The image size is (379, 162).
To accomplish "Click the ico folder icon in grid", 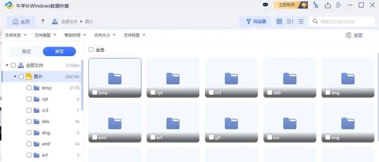I will 290,124.
